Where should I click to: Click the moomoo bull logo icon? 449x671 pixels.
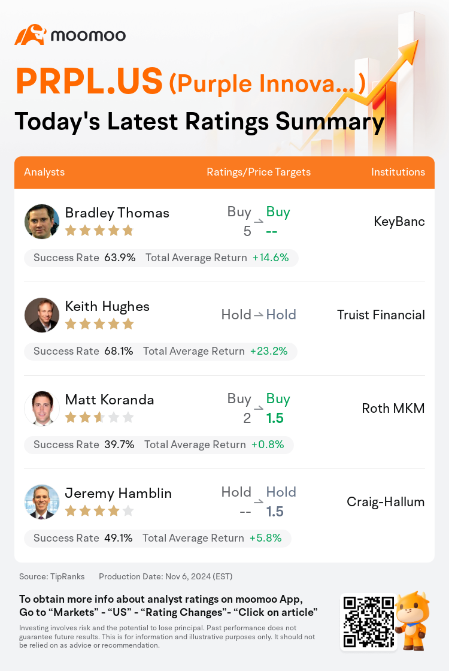point(31,35)
